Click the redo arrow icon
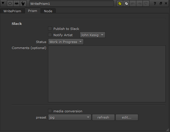170x132 pixels. 139,4
